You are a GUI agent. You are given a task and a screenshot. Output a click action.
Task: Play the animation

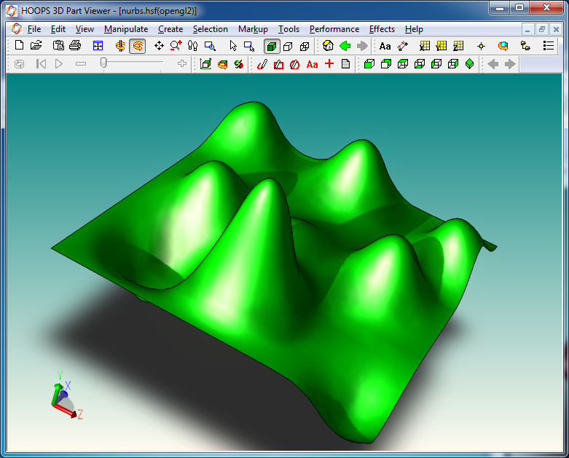pyautogui.click(x=58, y=64)
